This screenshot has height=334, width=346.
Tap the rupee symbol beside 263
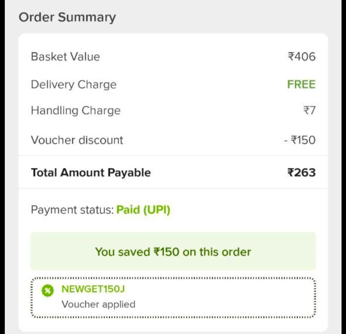click(x=291, y=173)
